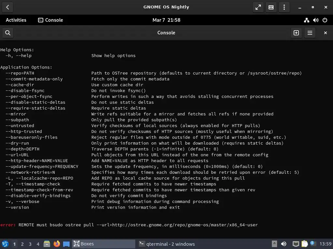The width and height of the screenshot is (333, 249).
Task: Click 'Print version information and exit' text
Action: [x=136, y=207]
